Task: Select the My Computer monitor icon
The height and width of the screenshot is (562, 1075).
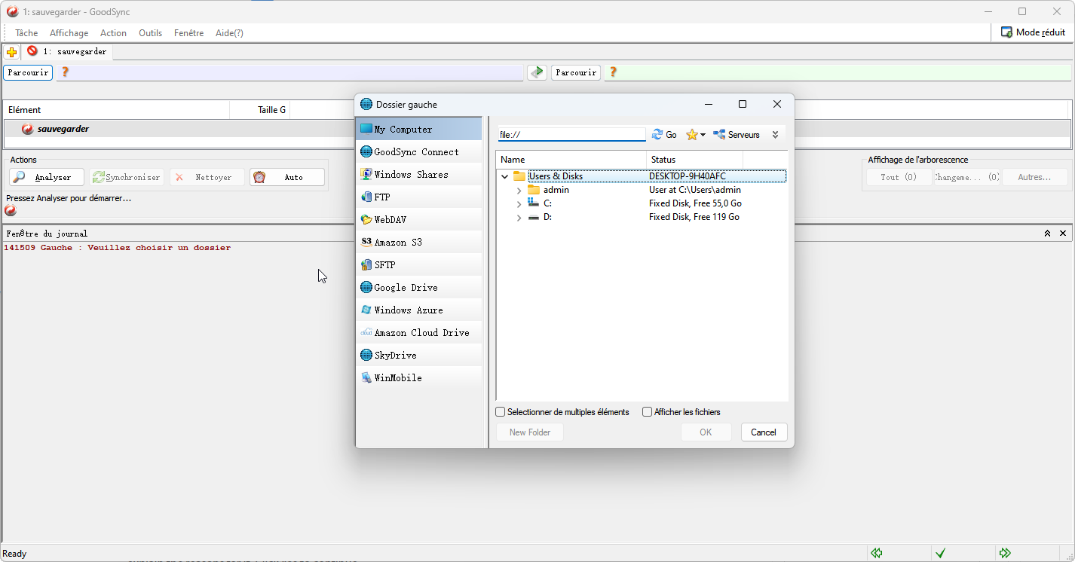Action: coord(366,129)
